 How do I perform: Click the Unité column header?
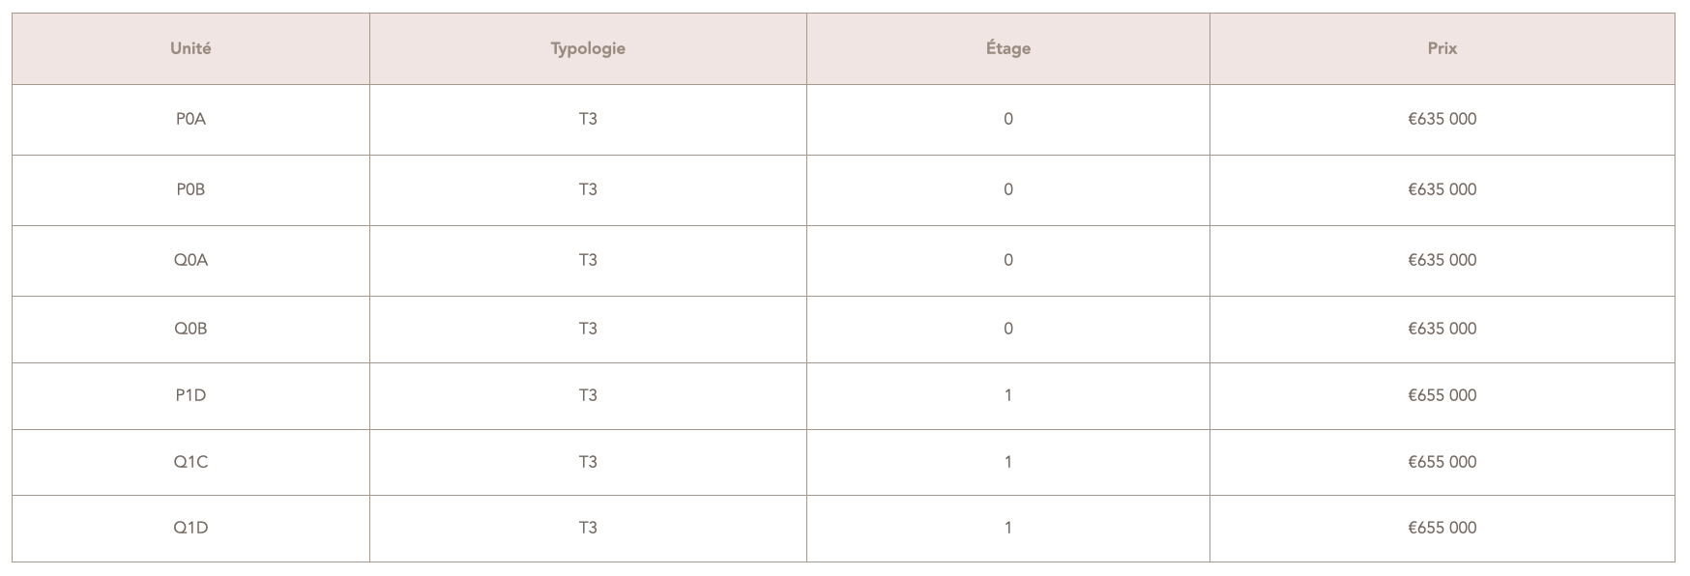(190, 48)
